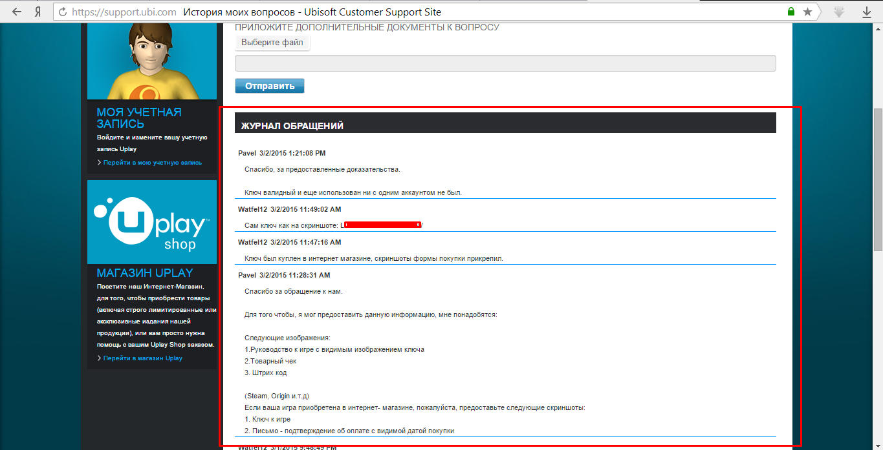Image resolution: width=883 pixels, height=450 pixels.
Task: Select the 'МОЯ УЧЕТНАЯ ЗАПИСЬ' heading
Action: (139, 118)
